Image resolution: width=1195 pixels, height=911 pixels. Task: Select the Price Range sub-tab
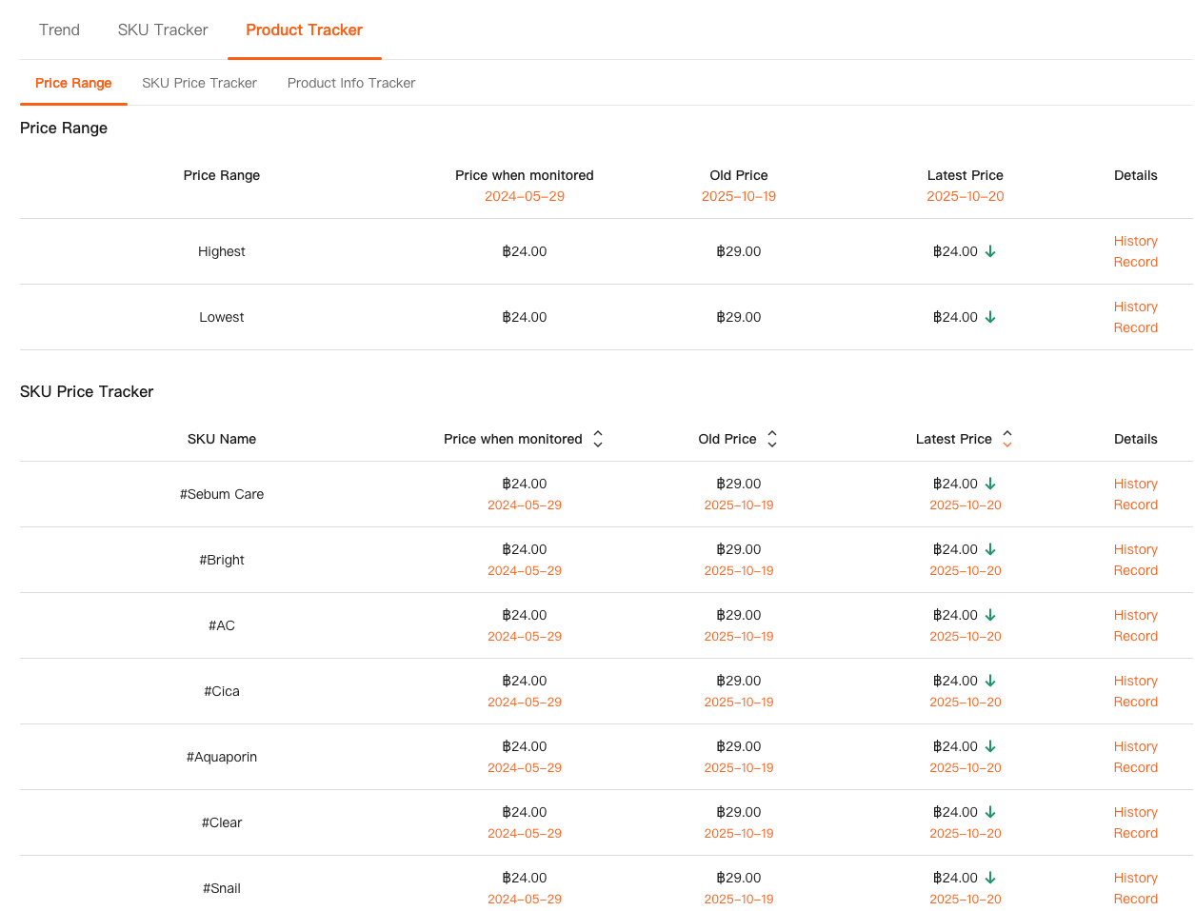pos(73,83)
